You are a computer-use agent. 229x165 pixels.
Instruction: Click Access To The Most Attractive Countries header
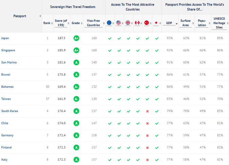133,7
